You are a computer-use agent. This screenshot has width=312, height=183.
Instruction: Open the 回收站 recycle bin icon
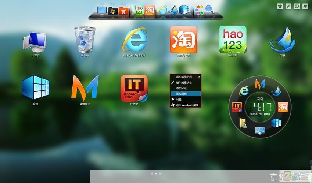pos(85,40)
